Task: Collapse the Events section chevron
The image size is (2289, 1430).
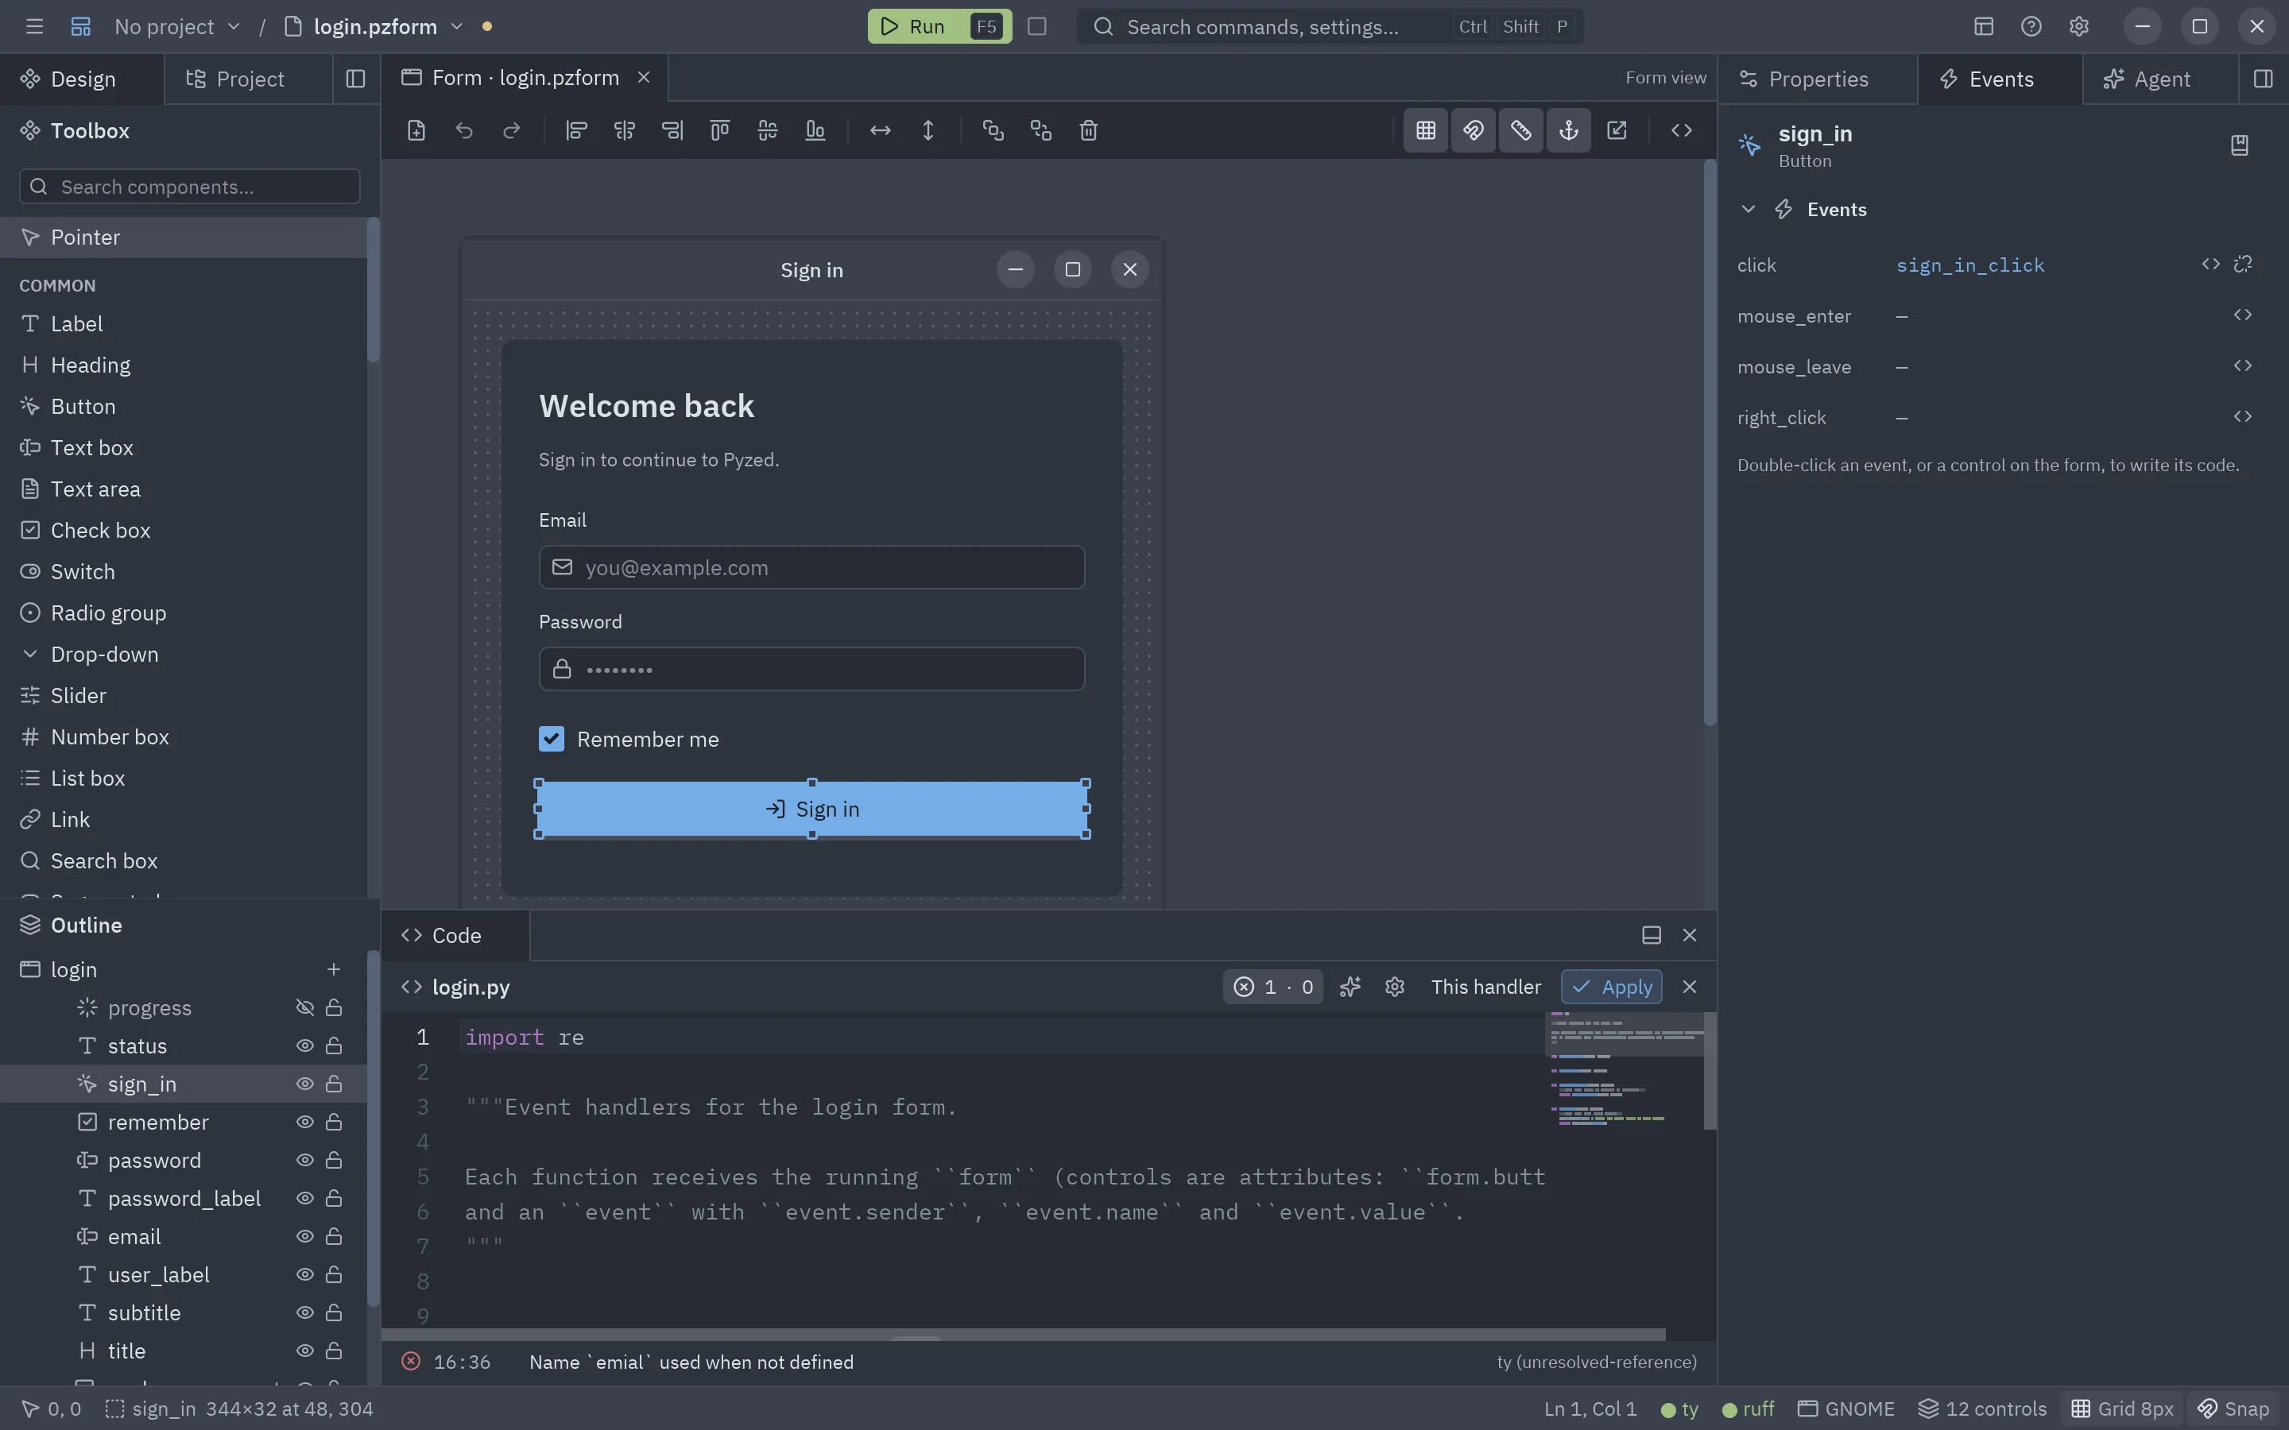Action: click(x=1748, y=209)
